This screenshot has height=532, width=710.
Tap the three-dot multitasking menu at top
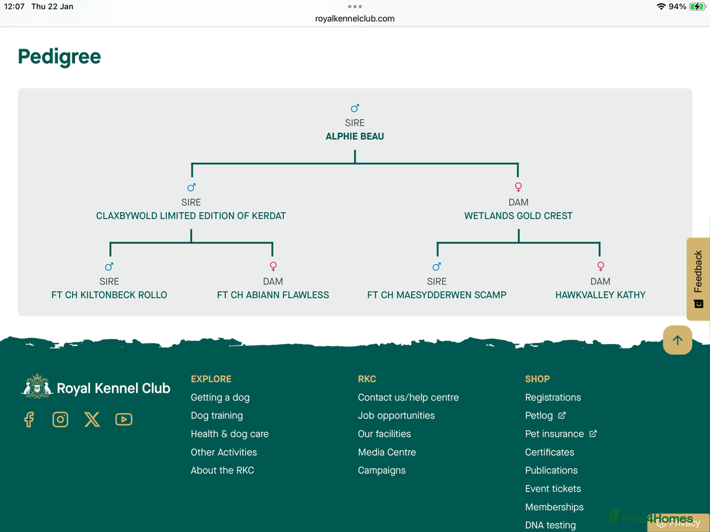(x=355, y=7)
